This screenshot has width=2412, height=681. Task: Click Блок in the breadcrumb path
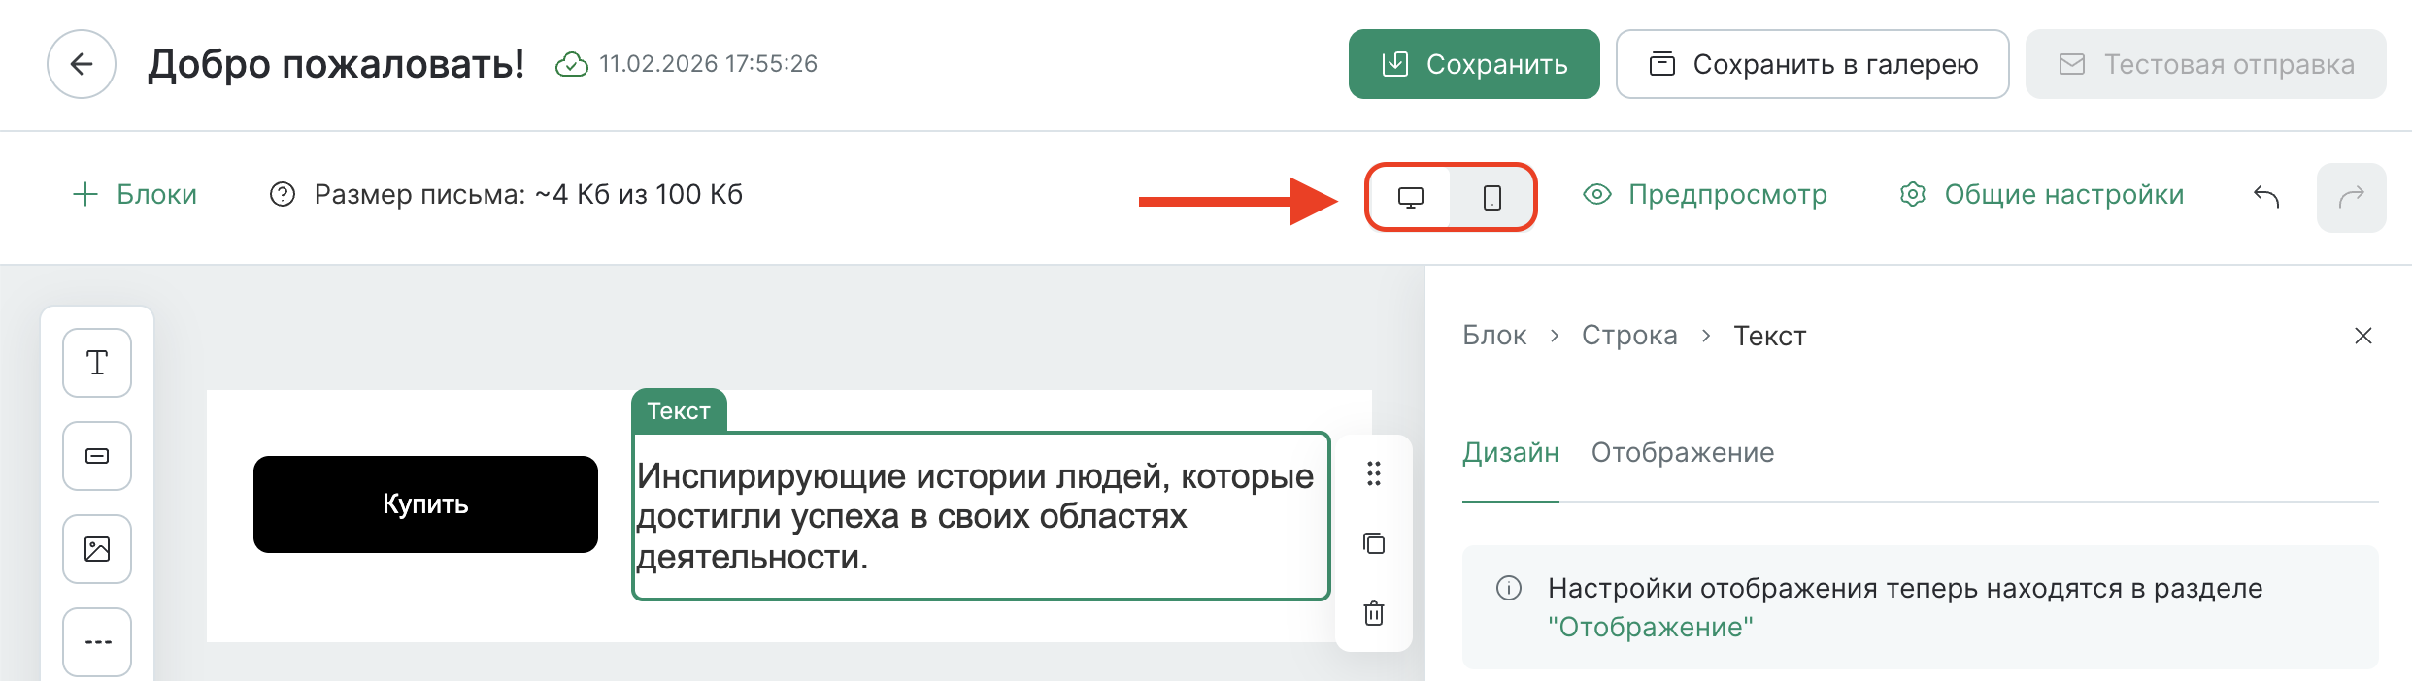1494,335
